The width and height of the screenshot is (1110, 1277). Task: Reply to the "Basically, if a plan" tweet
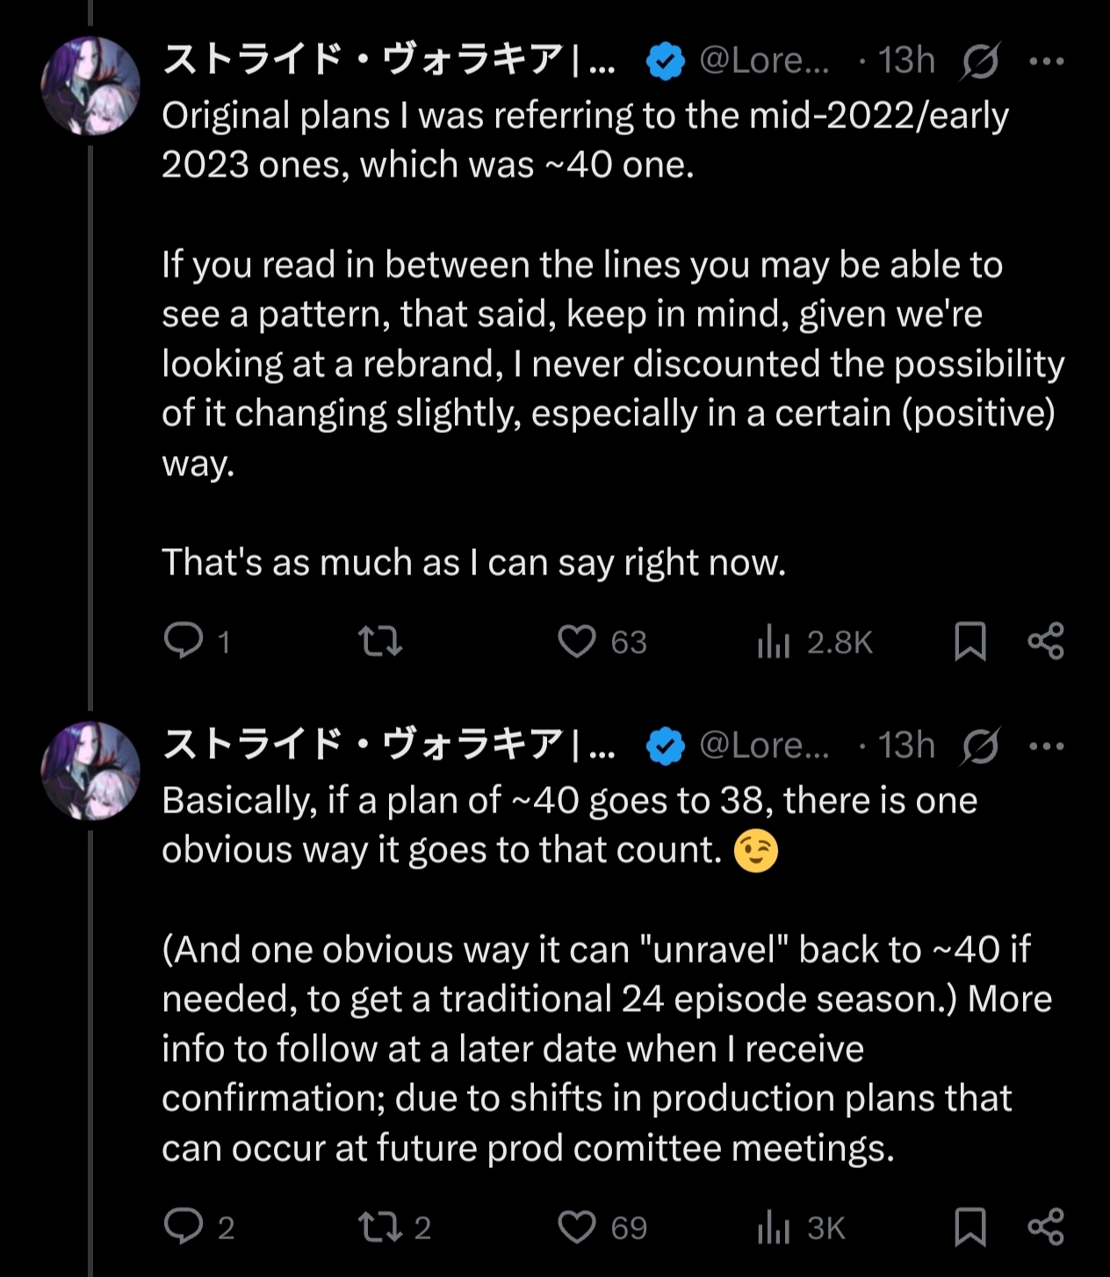coord(184,1226)
